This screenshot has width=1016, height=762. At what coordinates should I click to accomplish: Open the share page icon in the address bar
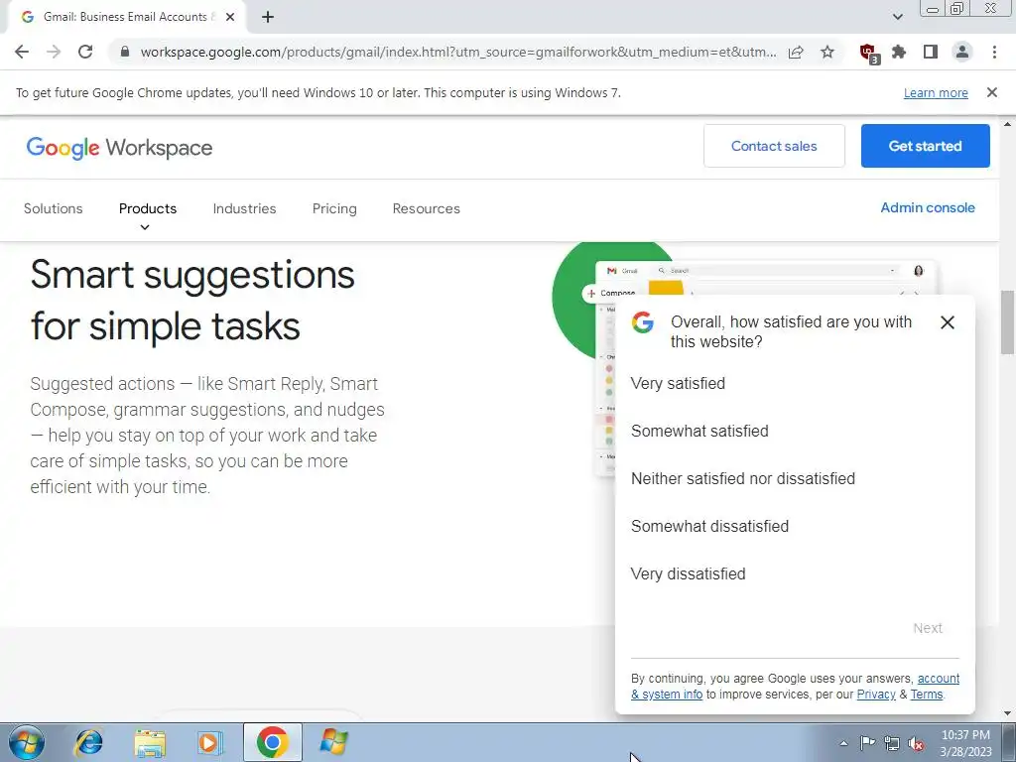click(x=796, y=52)
